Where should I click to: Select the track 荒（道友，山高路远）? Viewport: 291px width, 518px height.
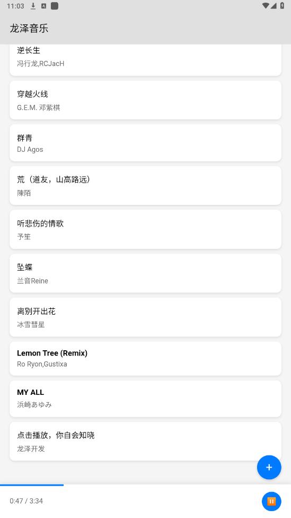[145, 186]
